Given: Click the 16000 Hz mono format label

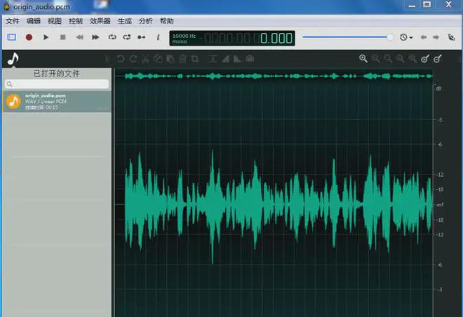Looking at the screenshot, I should pos(184,39).
